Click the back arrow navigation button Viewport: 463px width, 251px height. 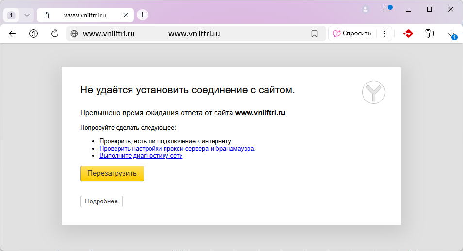point(12,33)
